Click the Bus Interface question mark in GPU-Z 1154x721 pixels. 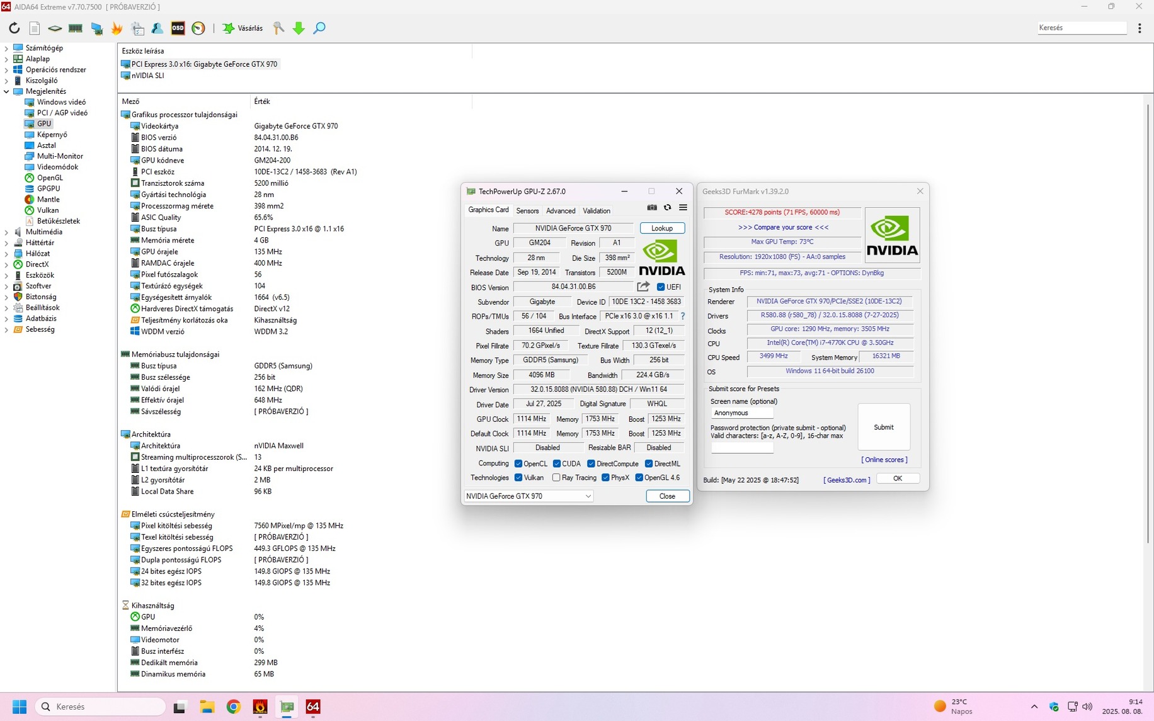pos(683,316)
